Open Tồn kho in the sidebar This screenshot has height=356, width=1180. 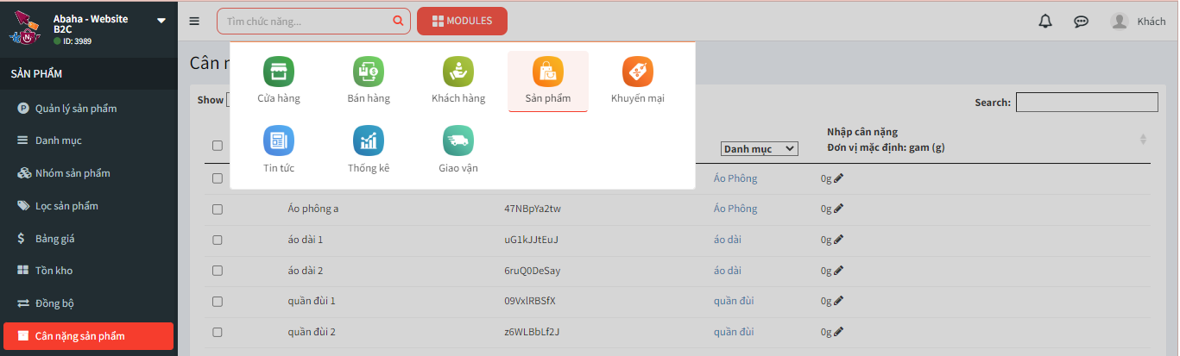point(54,271)
